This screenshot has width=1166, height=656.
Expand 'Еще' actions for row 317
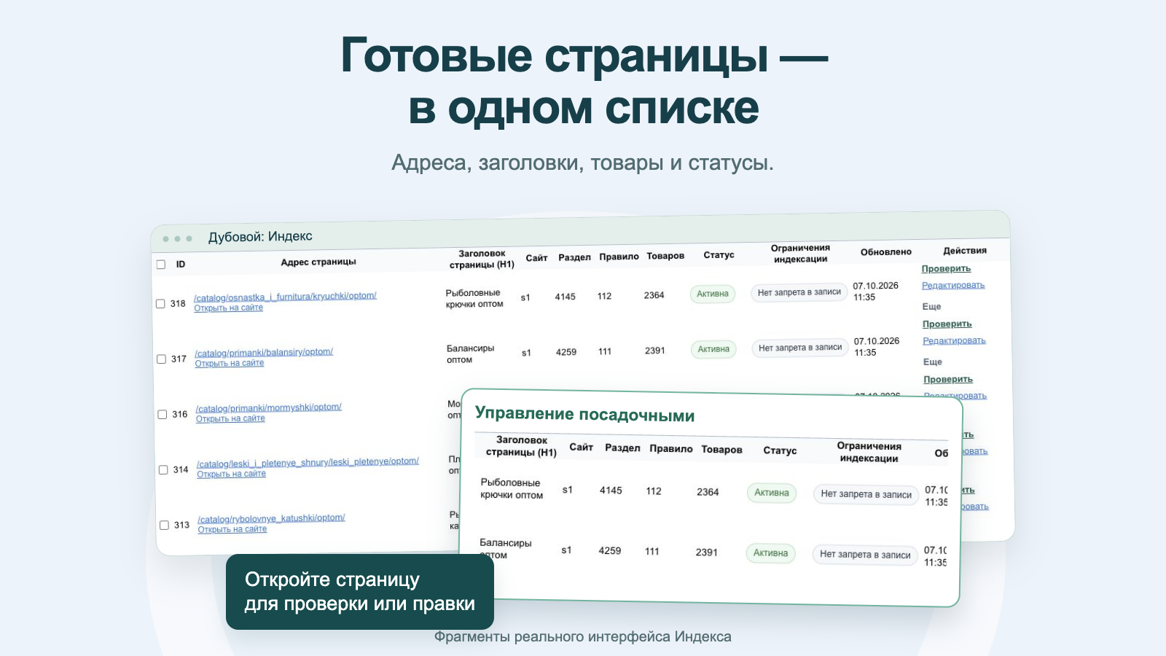tap(933, 362)
